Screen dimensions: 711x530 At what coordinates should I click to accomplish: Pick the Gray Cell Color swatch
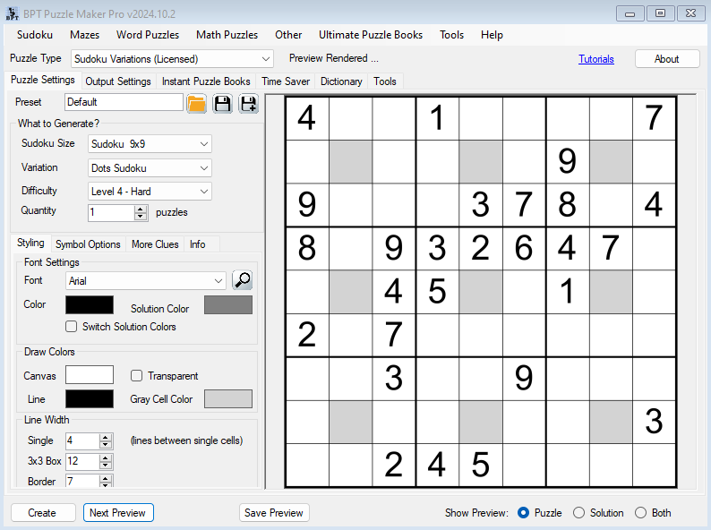pyautogui.click(x=227, y=399)
